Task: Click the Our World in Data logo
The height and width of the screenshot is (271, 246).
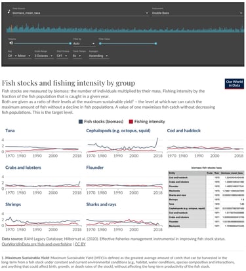Action: 234,84
